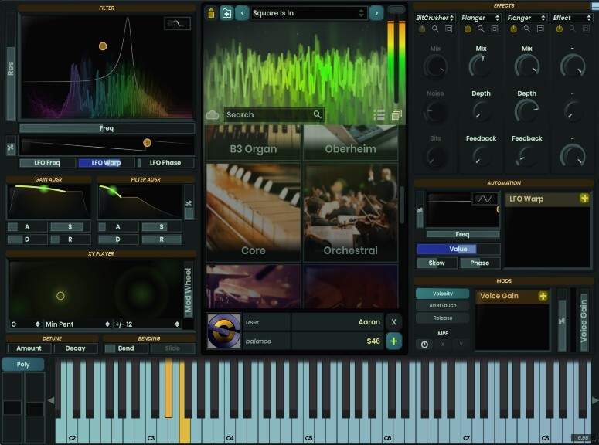Image resolution: width=599 pixels, height=445 pixels.
Task: Expand the Min Pent scale dropdown
Action: point(77,324)
